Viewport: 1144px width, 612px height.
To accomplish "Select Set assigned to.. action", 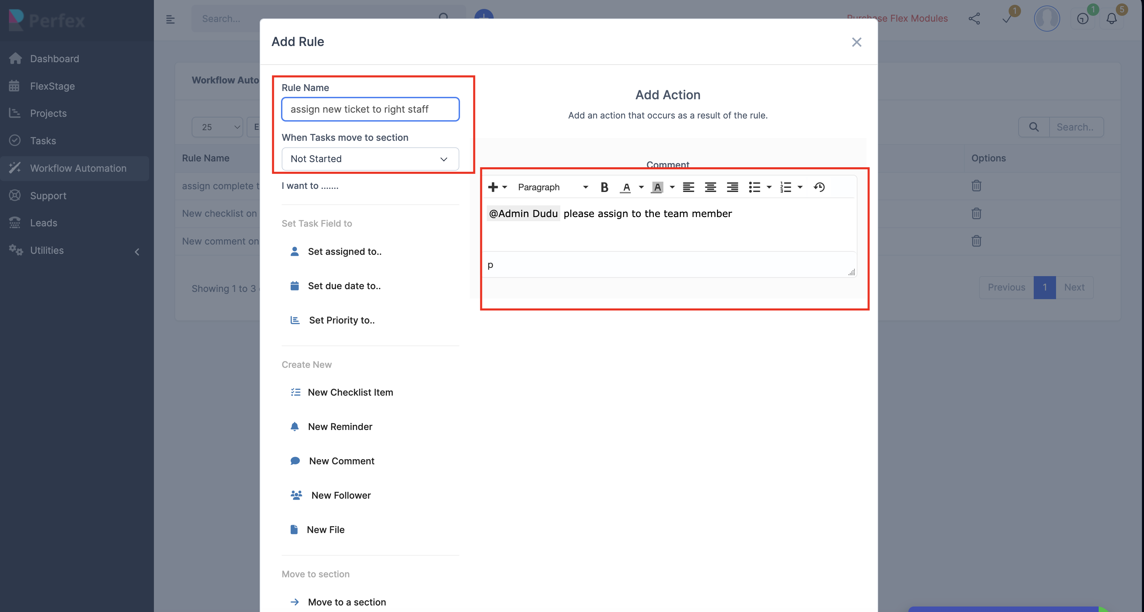I will 344,252.
